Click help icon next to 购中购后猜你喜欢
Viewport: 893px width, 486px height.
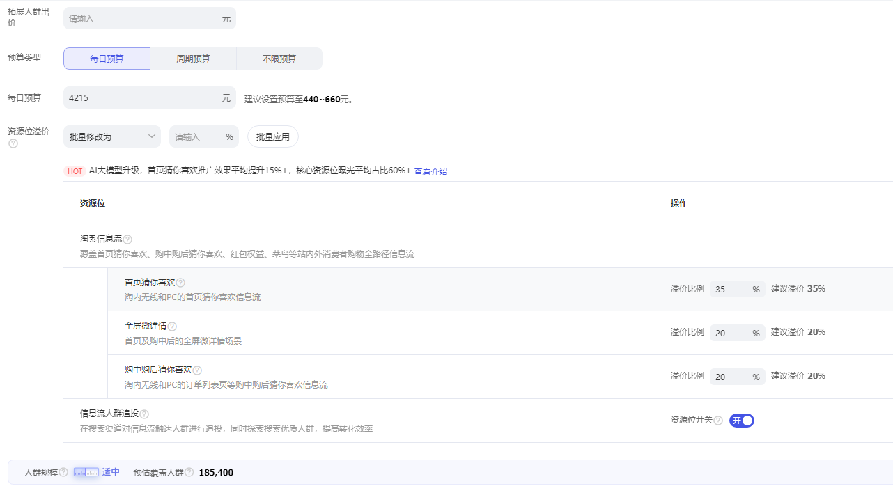point(197,370)
